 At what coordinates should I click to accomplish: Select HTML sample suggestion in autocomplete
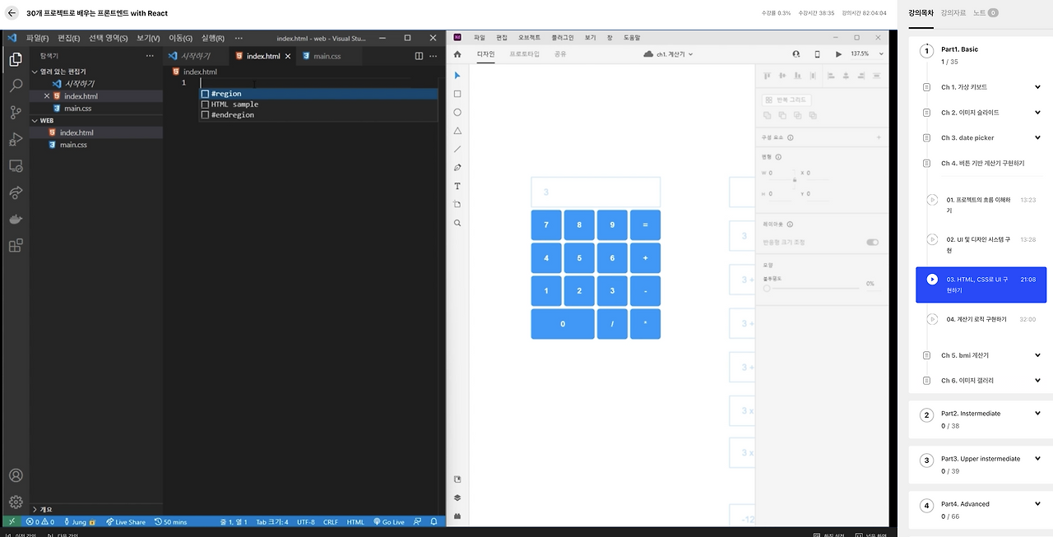click(319, 104)
